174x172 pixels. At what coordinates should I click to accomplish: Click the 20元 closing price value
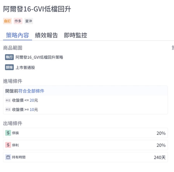[x=34, y=100]
